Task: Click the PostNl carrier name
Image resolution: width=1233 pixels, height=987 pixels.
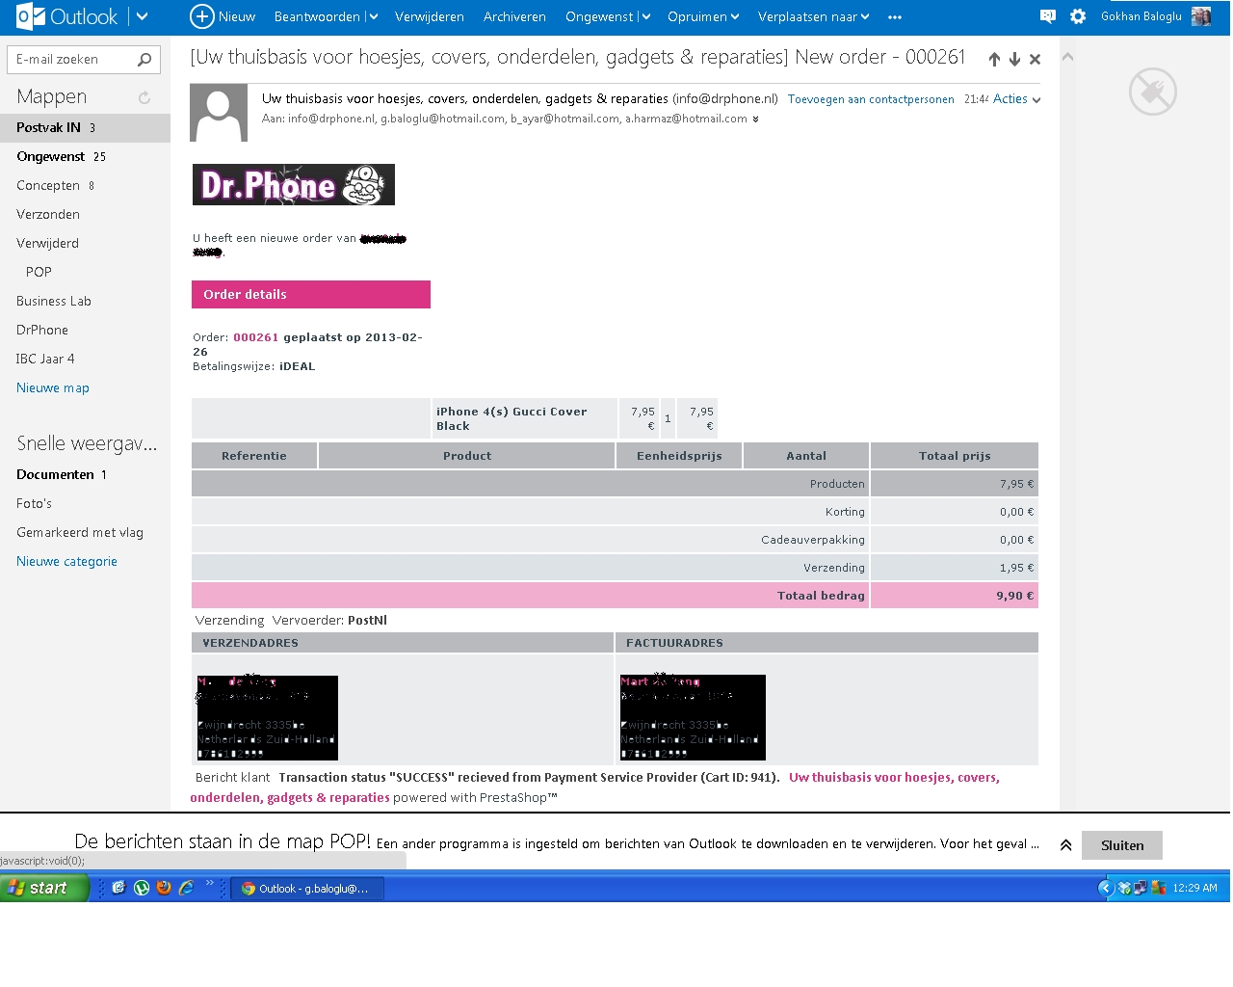Action: 367,621
